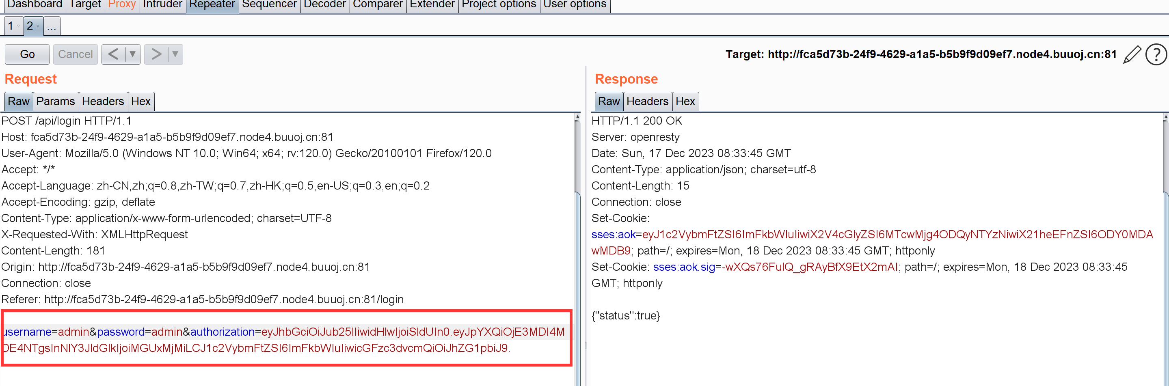Click the Host header line in request
This screenshot has width=1169, height=386.
[x=167, y=137]
